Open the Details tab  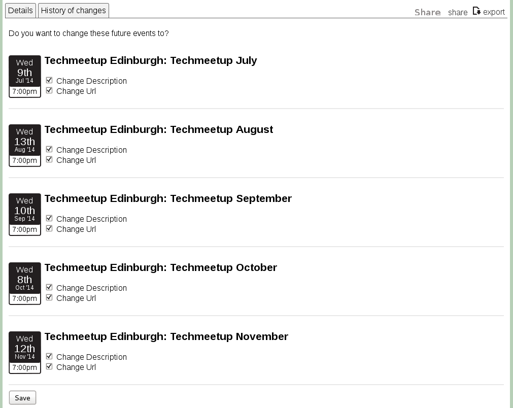(x=21, y=10)
